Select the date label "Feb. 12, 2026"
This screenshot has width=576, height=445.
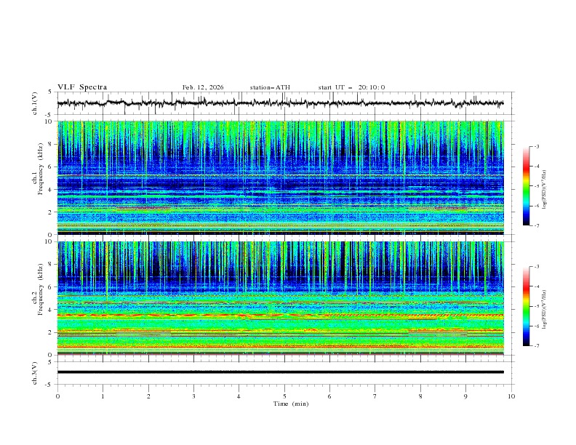pyautogui.click(x=203, y=87)
